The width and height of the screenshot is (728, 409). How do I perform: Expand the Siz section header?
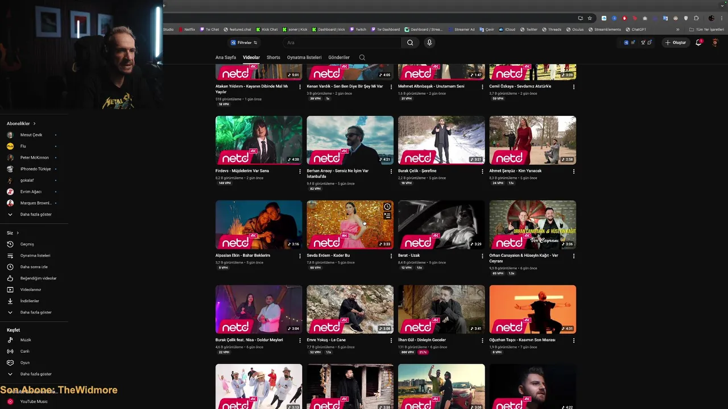[13, 233]
